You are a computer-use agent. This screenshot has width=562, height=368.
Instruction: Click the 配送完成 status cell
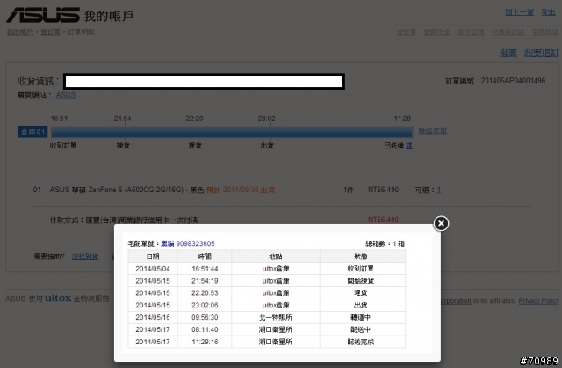(363, 342)
